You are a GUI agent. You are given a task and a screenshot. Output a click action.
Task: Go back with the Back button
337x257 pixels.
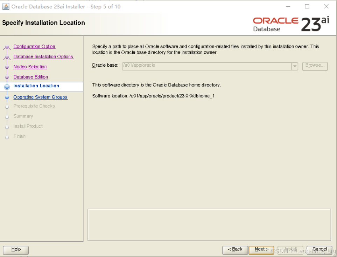pos(235,250)
